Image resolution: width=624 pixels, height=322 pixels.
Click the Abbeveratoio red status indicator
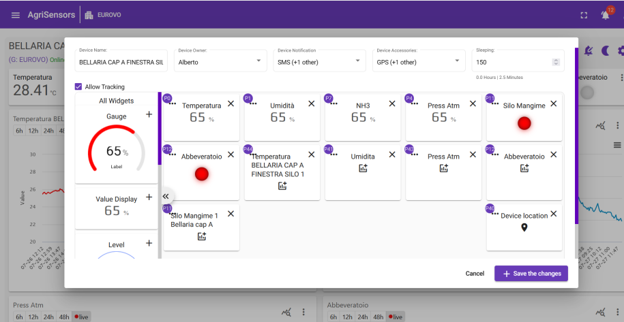(202, 174)
